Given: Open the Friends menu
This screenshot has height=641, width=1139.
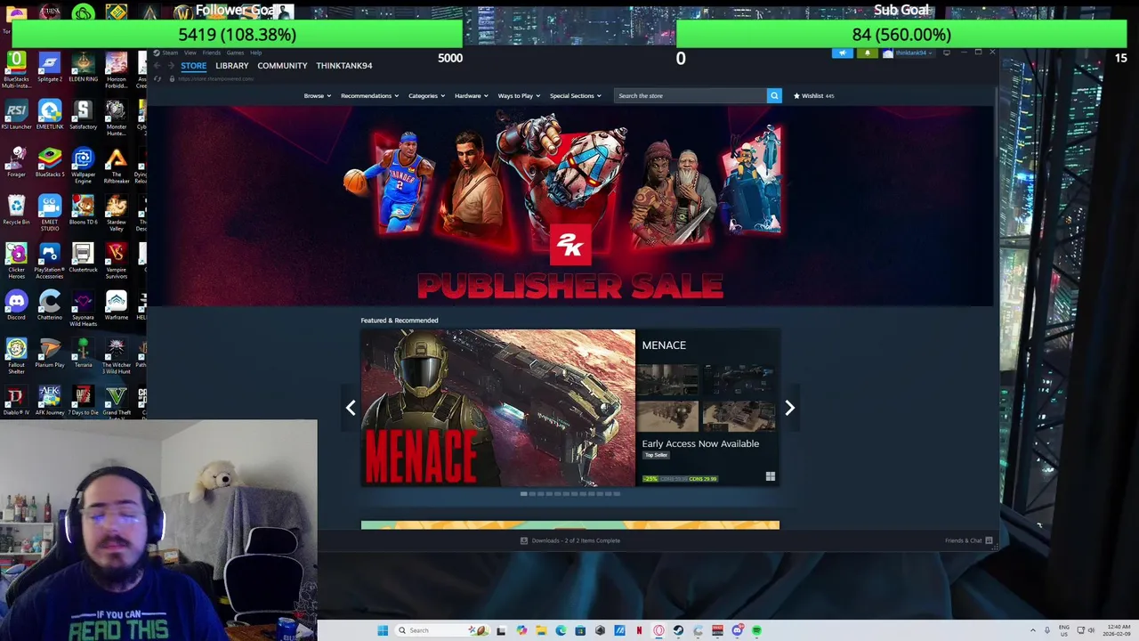Looking at the screenshot, I should click(211, 53).
